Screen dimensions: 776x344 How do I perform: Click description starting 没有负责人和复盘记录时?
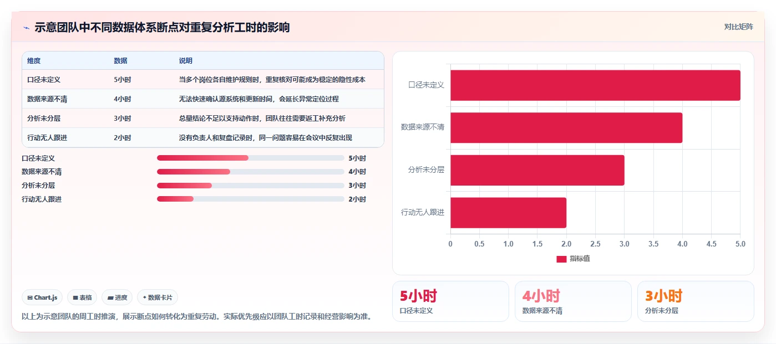click(x=265, y=138)
